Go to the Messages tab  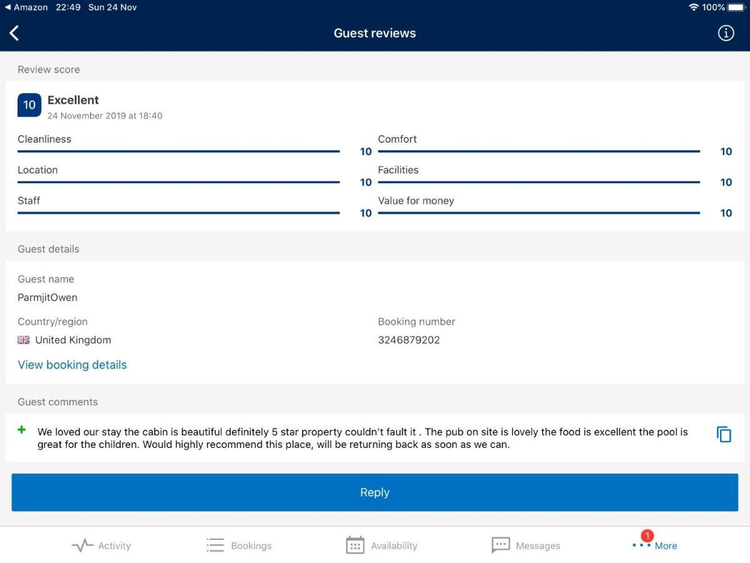coord(526,545)
